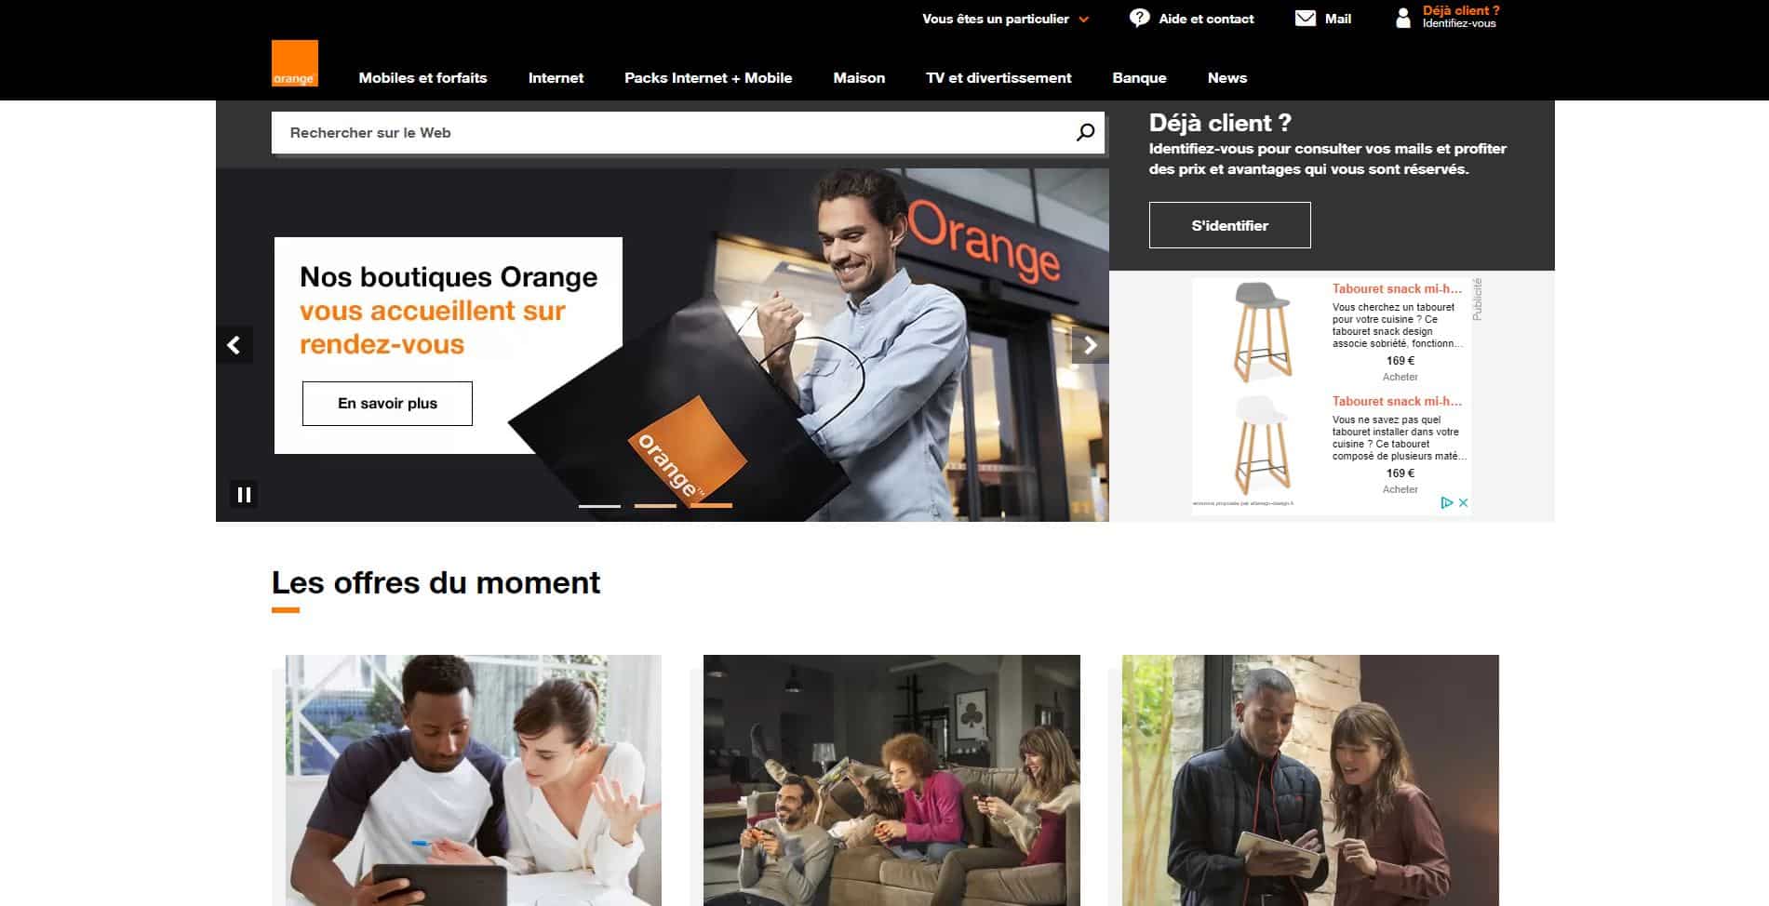
Task: Select the second carousel slide indicator
Action: pos(655,506)
